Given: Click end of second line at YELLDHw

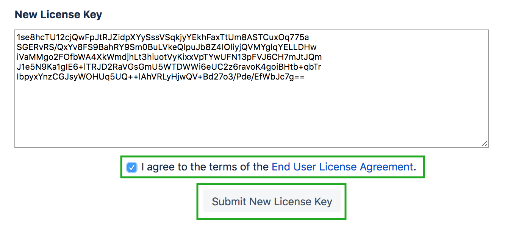Looking at the screenshot, I should [x=317, y=47].
